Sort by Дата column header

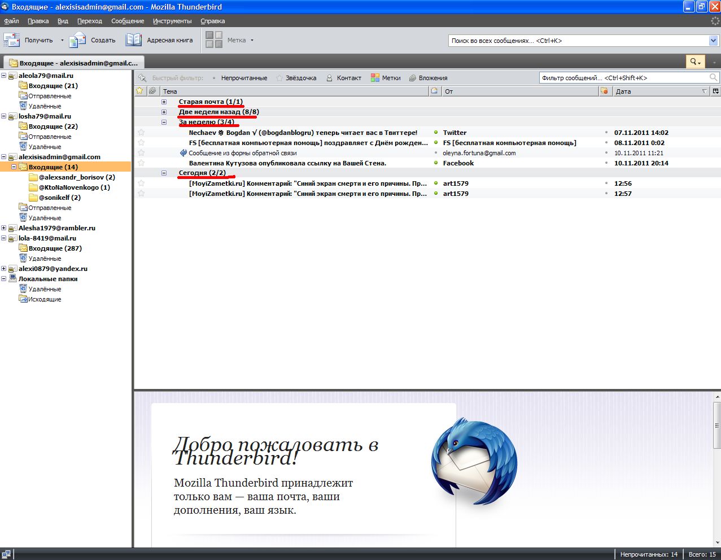[661, 91]
